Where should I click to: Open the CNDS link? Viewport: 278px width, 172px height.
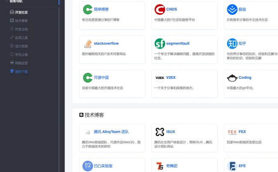[x=171, y=9]
